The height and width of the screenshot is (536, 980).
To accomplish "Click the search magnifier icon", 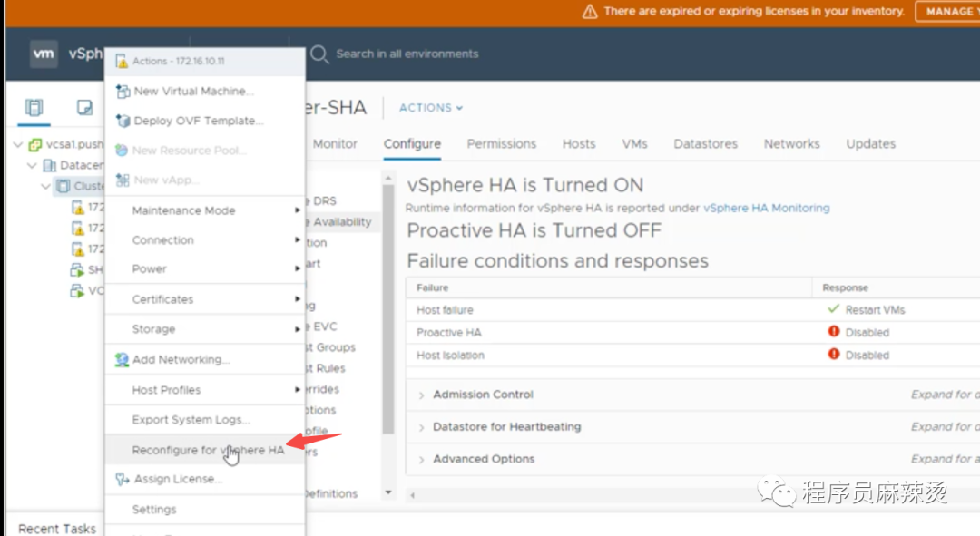I will [319, 54].
